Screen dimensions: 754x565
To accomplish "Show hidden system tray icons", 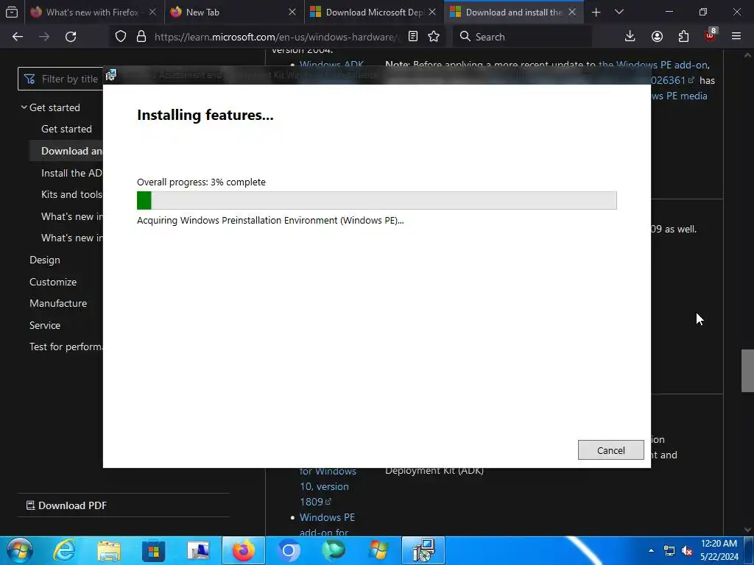I will tap(651, 550).
